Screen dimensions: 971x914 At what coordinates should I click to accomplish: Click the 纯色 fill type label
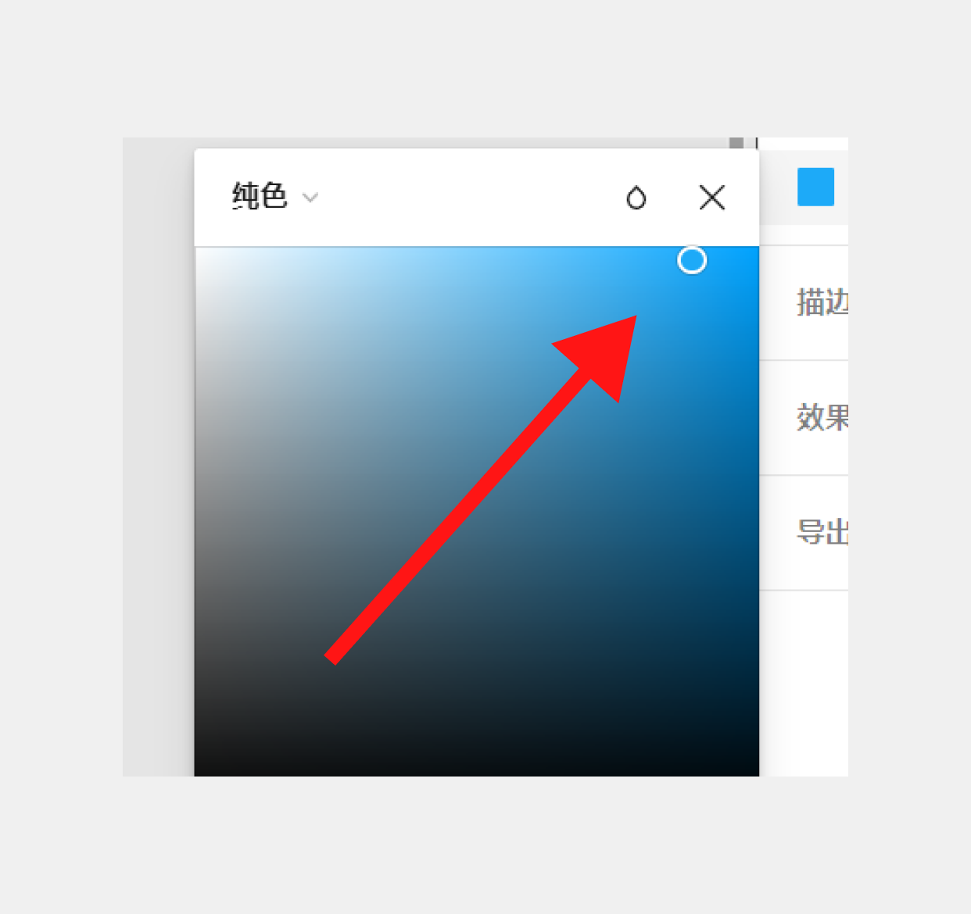click(x=260, y=196)
